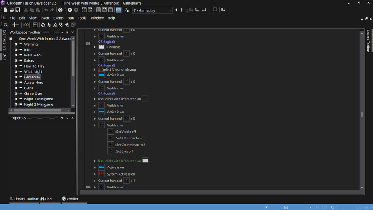373x210 pixels.
Task: Click the square stop icon in the run toolbar
Action: pos(215,10)
